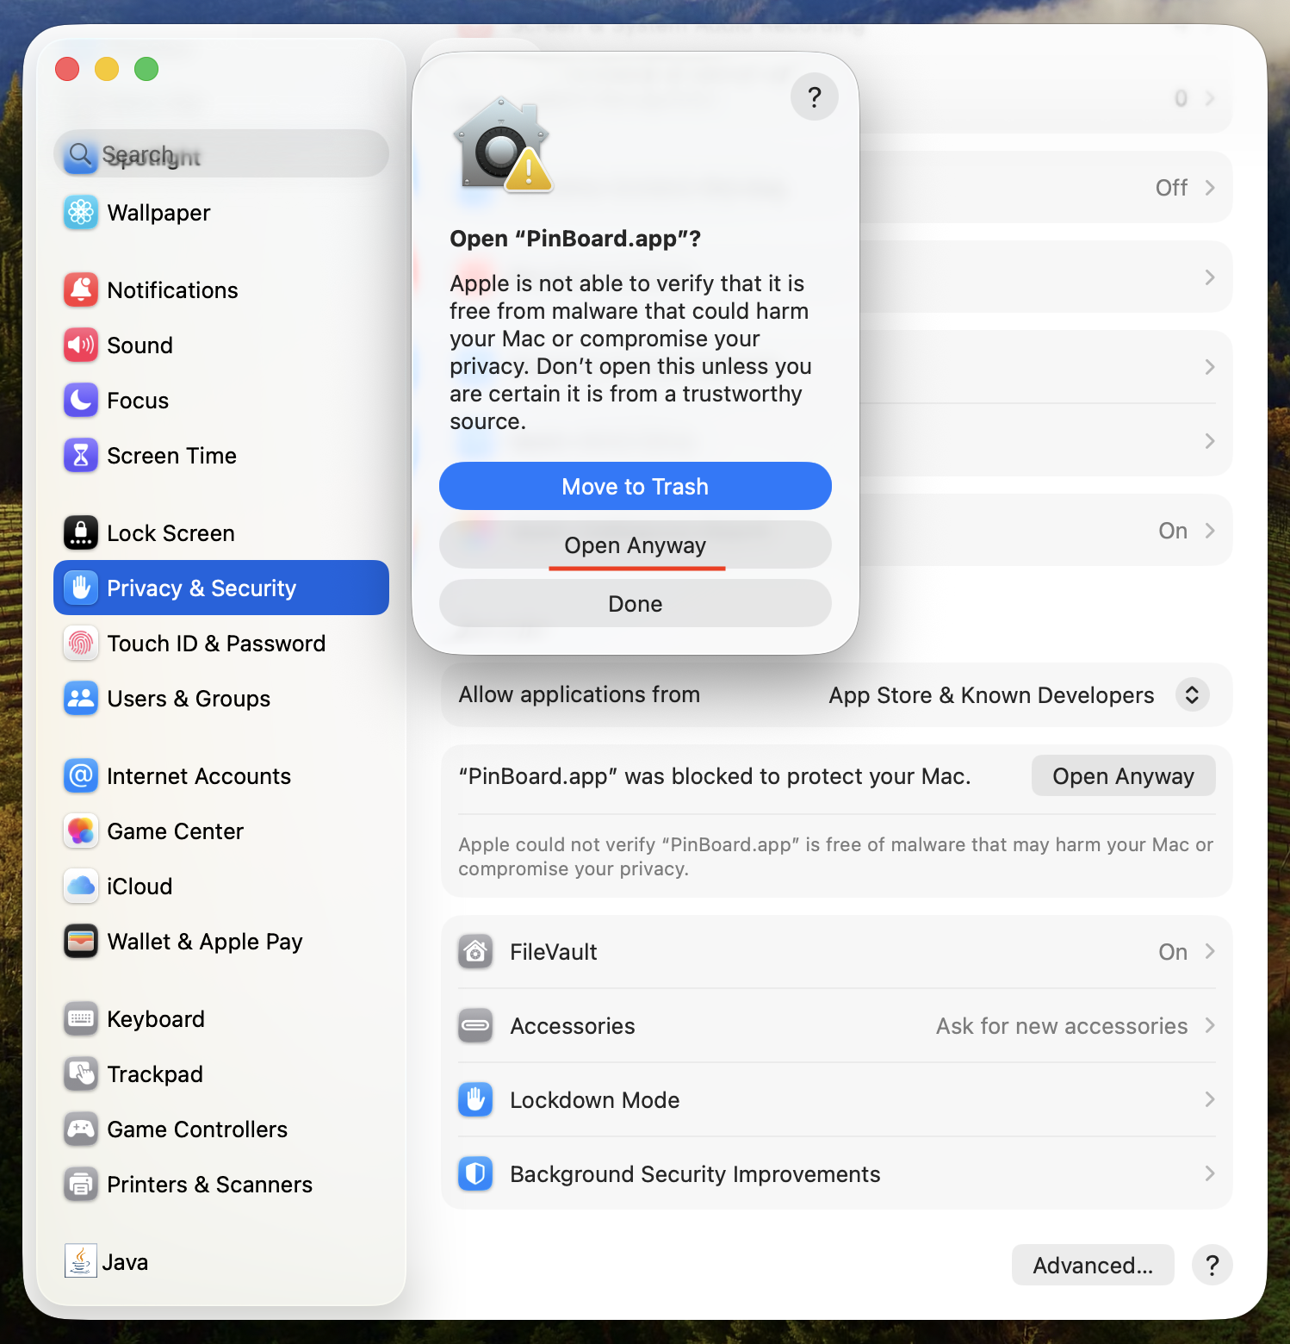This screenshot has height=1344, width=1290.
Task: Click Move to Trash in the dialog
Action: point(635,486)
